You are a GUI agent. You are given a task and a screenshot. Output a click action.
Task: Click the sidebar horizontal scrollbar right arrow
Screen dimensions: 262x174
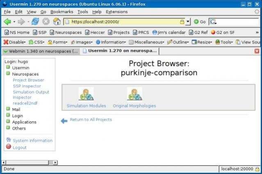[x=55, y=162]
